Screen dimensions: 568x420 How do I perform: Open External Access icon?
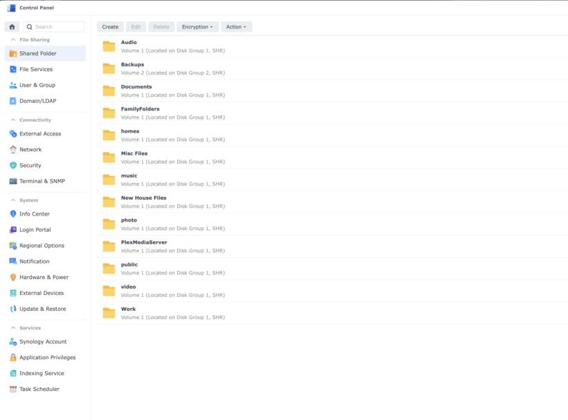pos(13,133)
